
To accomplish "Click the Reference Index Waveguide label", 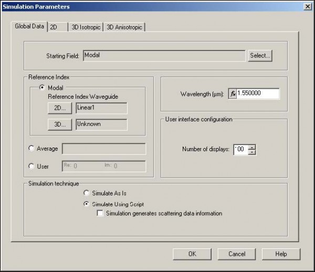I will click(x=83, y=97).
